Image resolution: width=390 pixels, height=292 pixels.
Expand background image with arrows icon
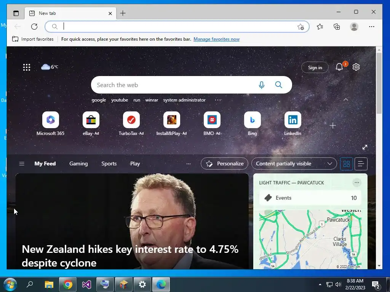coord(364,147)
